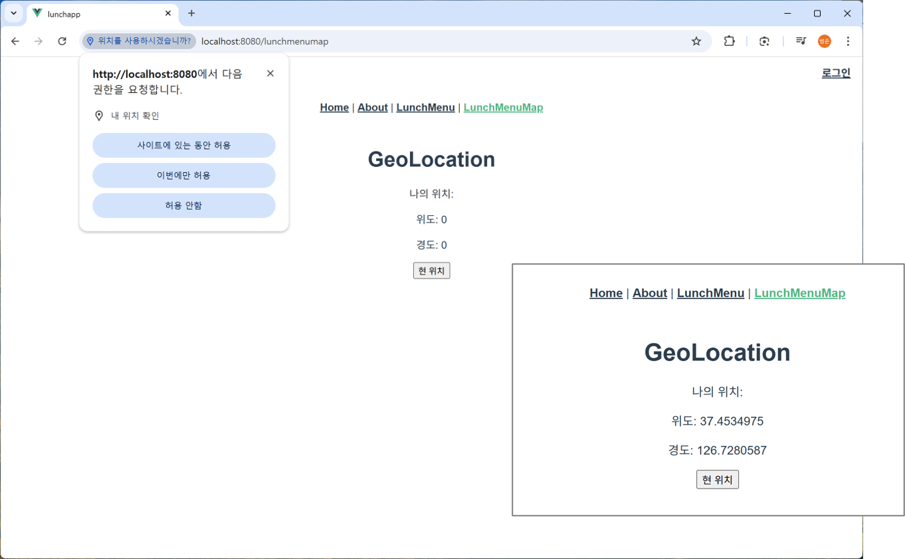This screenshot has width=905, height=559.
Task: Bookmark this page with the star icon
Action: [x=696, y=41]
